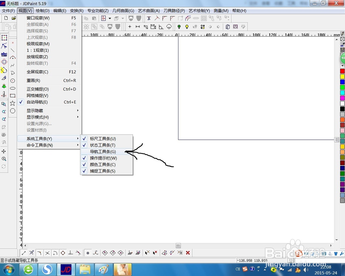The image size is (345, 276).
Task: Pick the magenta color swatch
Action: (342, 98)
